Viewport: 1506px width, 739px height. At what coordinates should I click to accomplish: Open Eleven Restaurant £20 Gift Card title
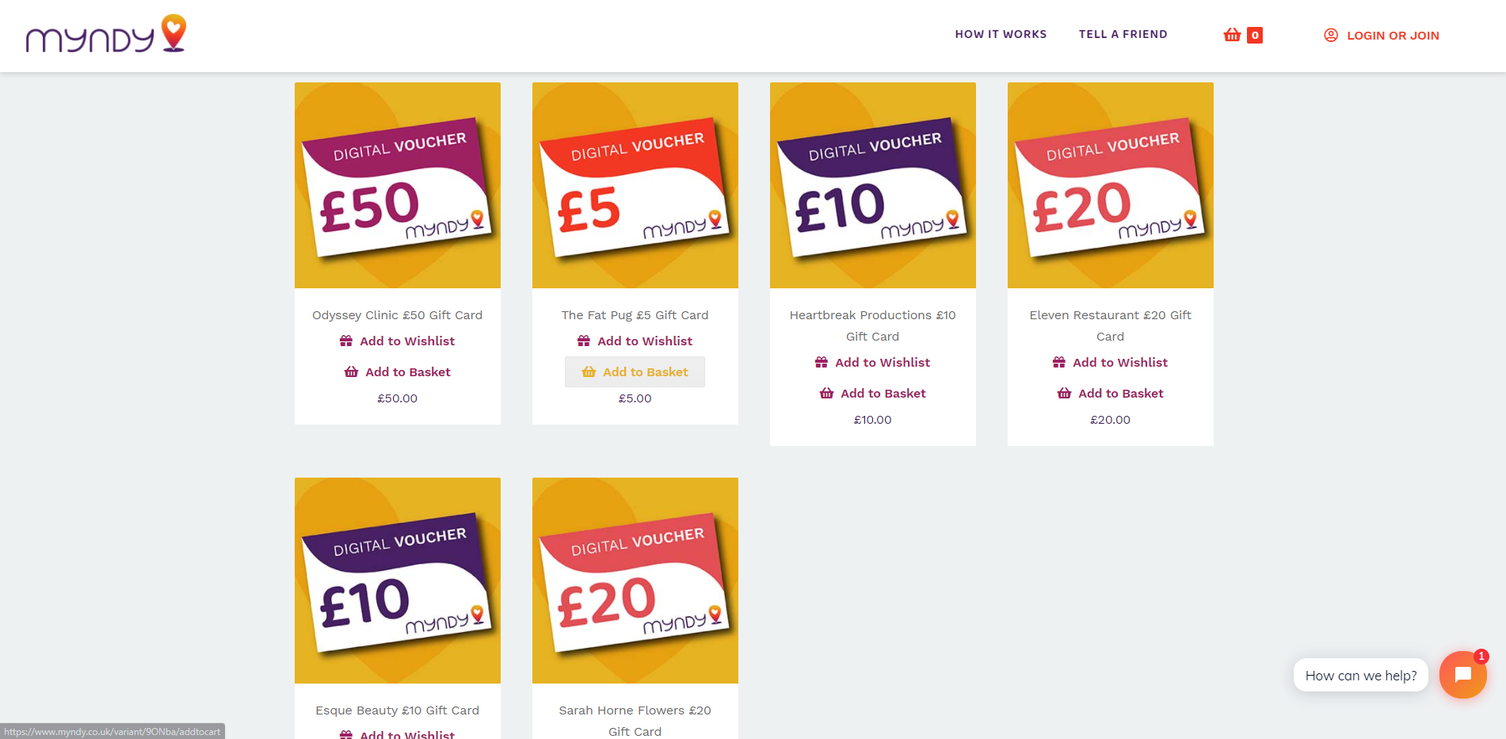click(x=1111, y=326)
